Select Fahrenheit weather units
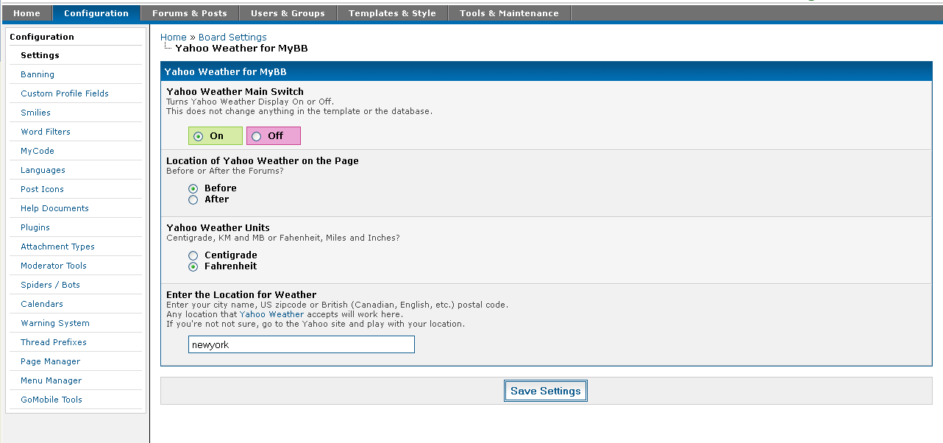This screenshot has width=943, height=443. point(193,266)
